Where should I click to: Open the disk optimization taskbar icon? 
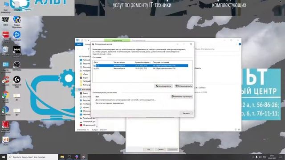[x=84, y=157]
